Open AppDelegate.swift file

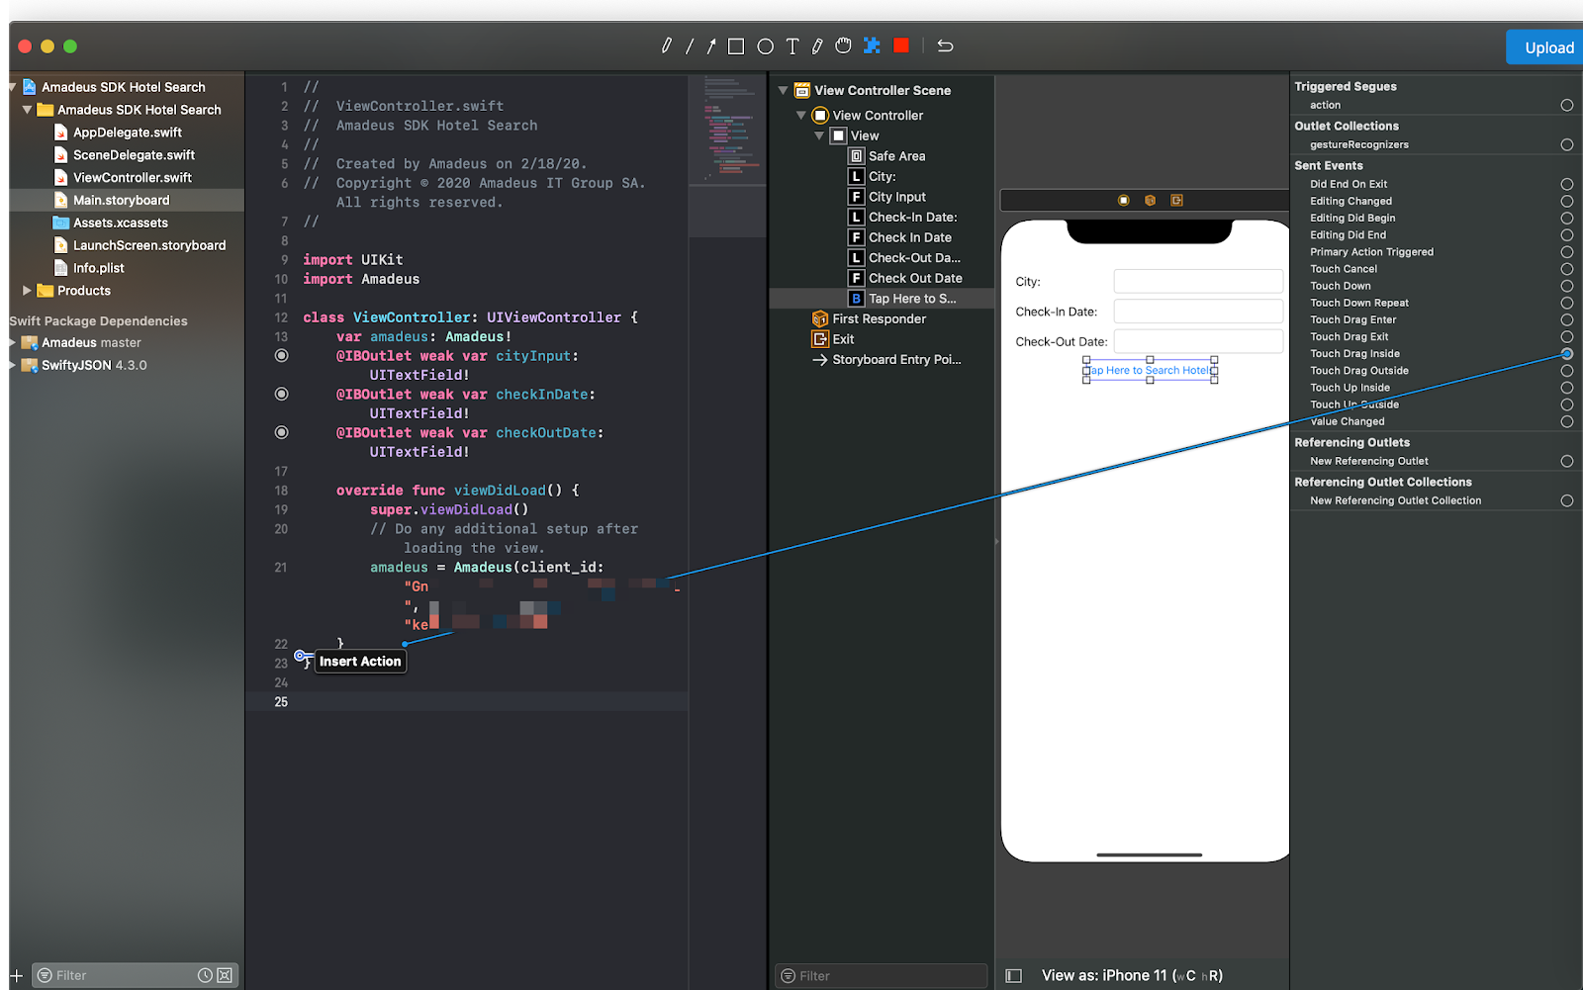(x=128, y=133)
